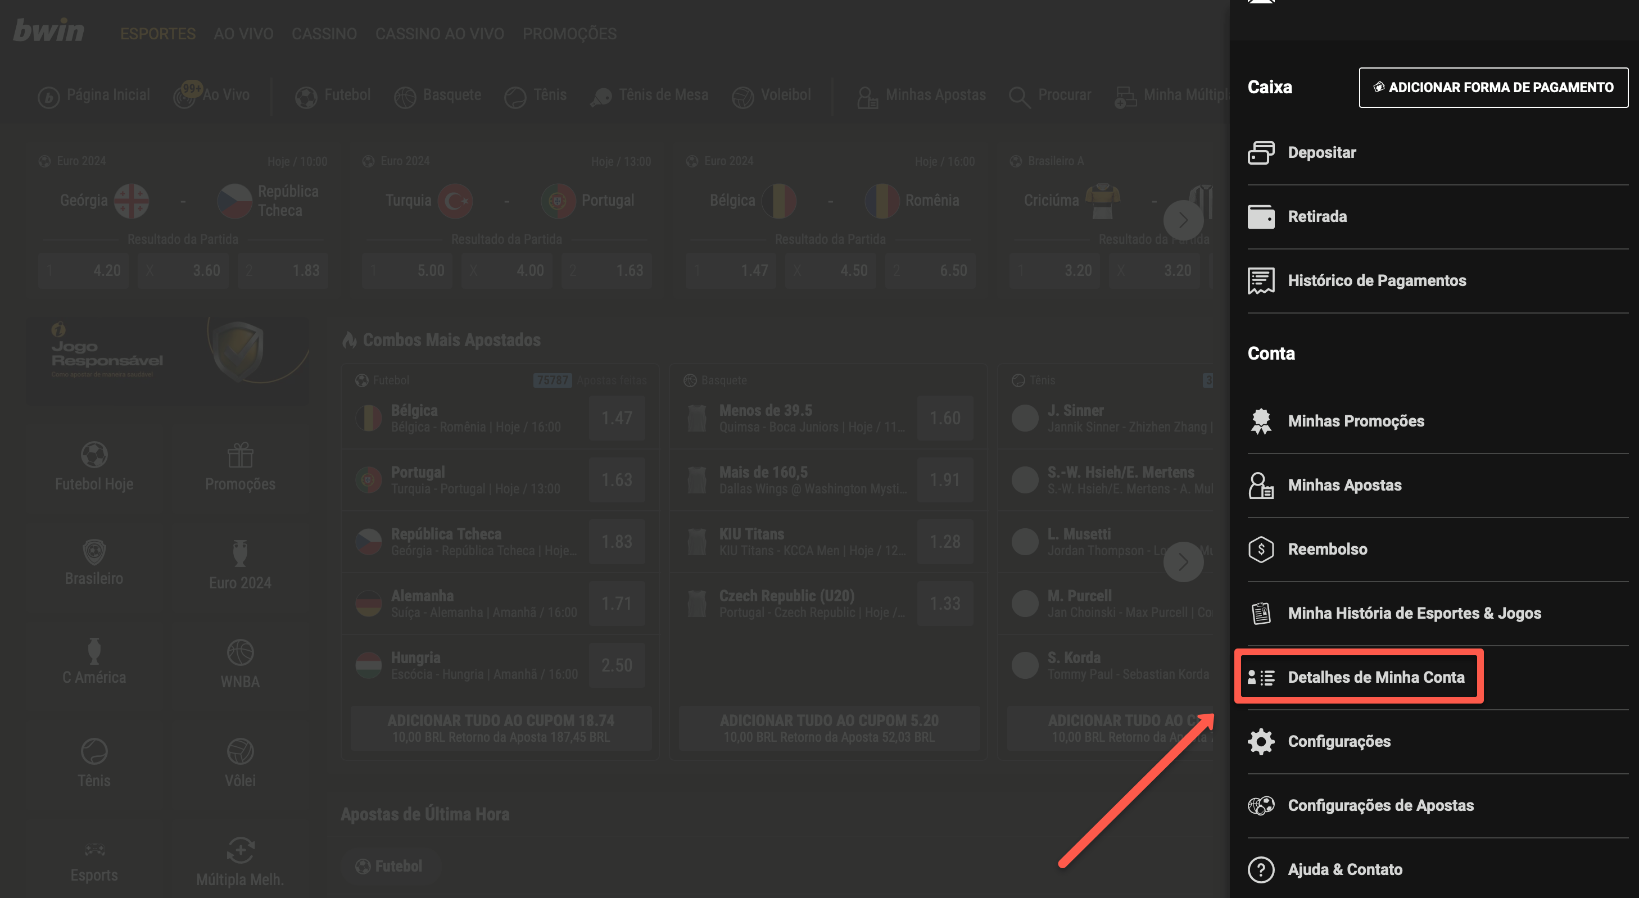The width and height of the screenshot is (1639, 898).
Task: Advance featured matches carousel with arrow
Action: (x=1183, y=221)
